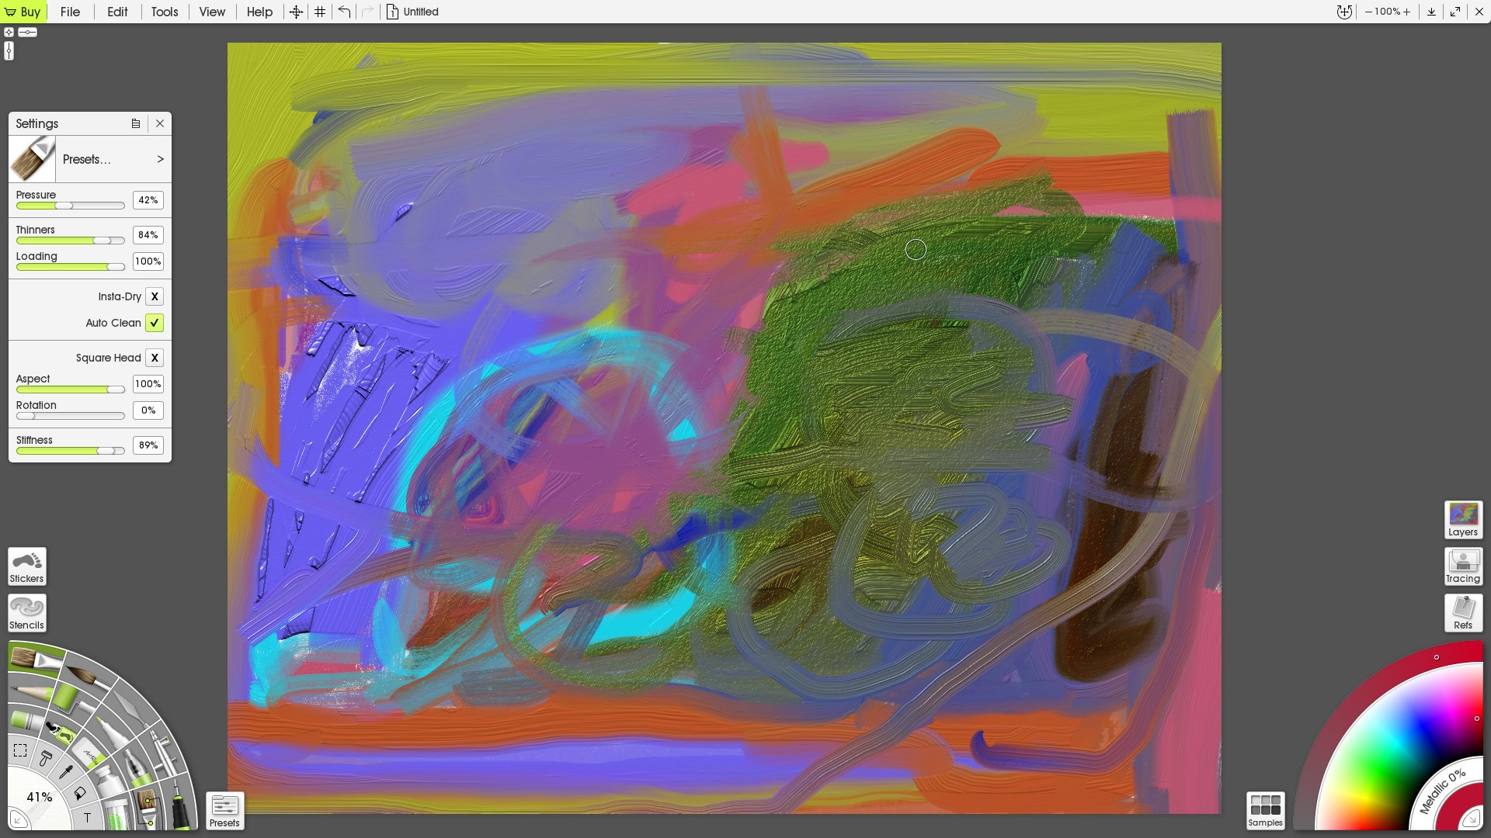Open the Layers panel button
Image resolution: width=1491 pixels, height=838 pixels.
1463,519
